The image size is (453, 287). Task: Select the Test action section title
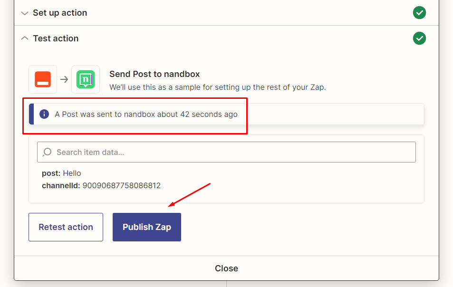(56, 38)
